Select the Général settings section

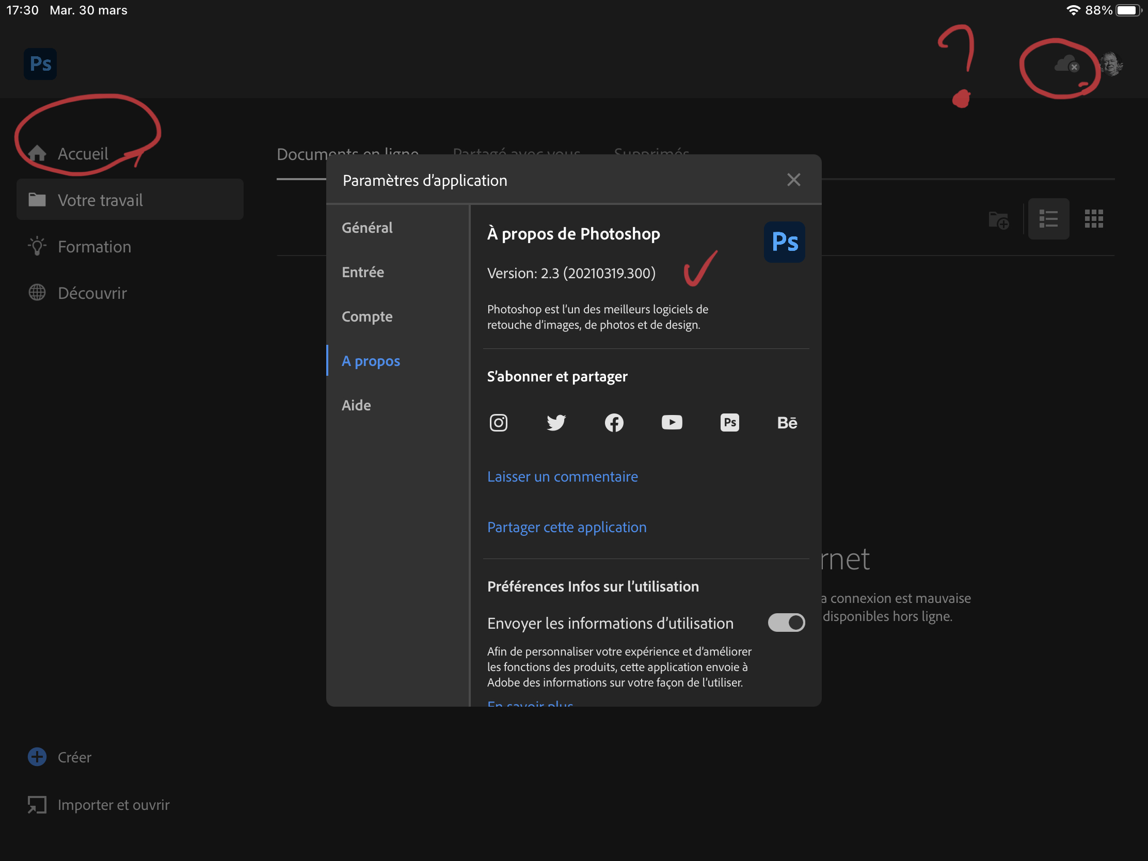(x=367, y=227)
